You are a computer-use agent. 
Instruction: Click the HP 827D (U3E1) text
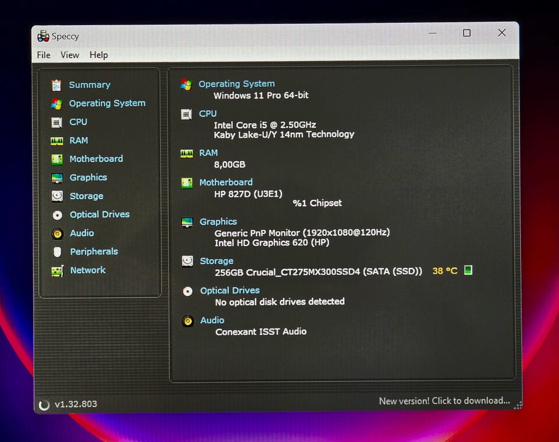248,195
